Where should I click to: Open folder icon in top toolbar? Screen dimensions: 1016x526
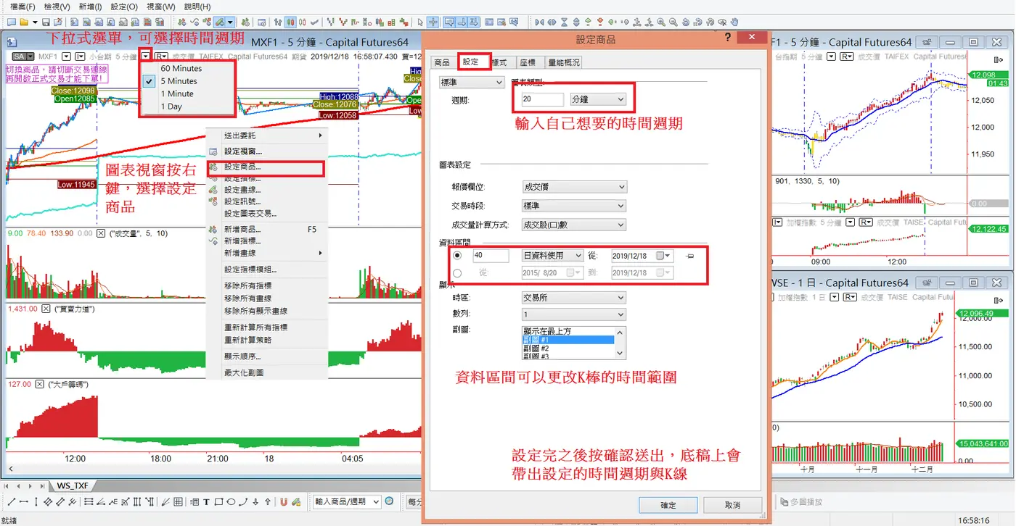[24, 22]
